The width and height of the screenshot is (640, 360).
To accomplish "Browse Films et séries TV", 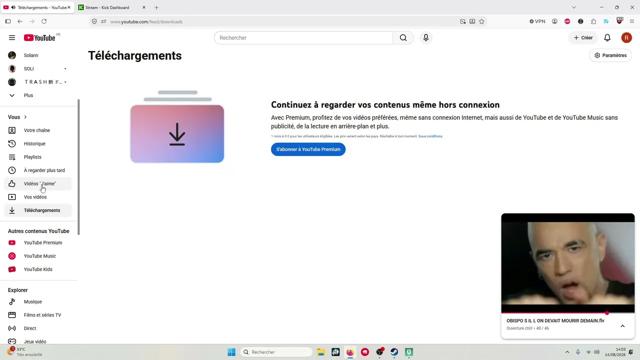I will pyautogui.click(x=39, y=315).
